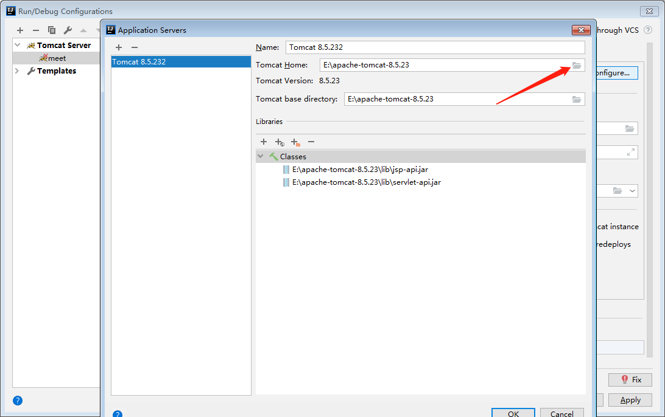Collapse the Classes library group
The width and height of the screenshot is (665, 417).
(x=261, y=156)
